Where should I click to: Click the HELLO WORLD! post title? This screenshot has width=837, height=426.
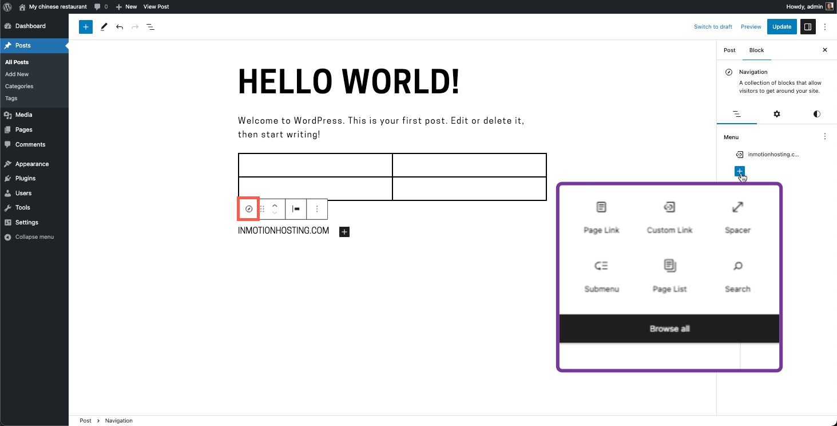(x=349, y=81)
